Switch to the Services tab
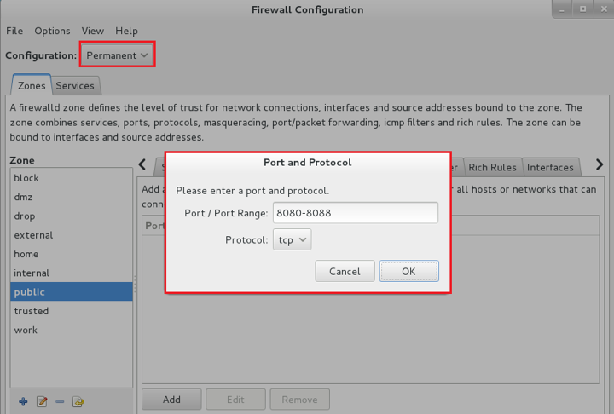The height and width of the screenshot is (414, 614). point(75,86)
